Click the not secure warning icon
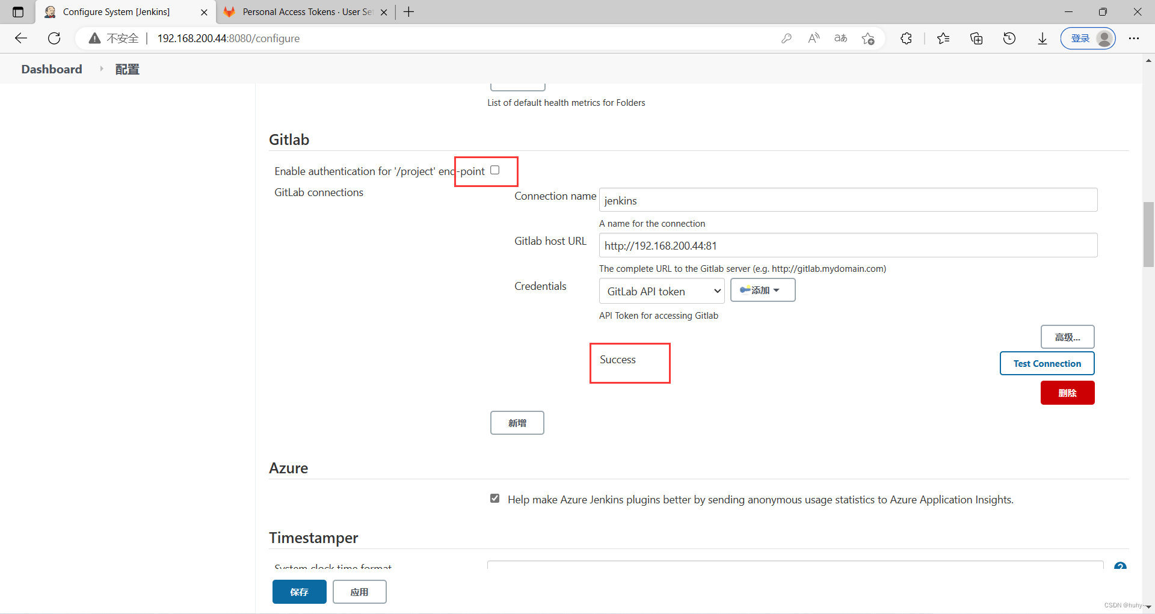The image size is (1155, 614). point(94,38)
